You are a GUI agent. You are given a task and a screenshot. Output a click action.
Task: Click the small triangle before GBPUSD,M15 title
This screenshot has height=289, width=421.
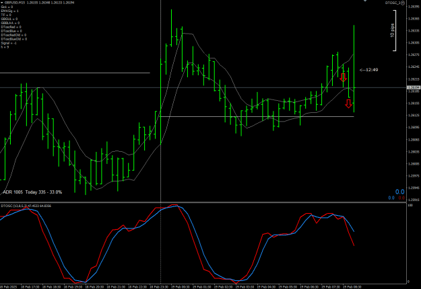(x=2, y=3)
